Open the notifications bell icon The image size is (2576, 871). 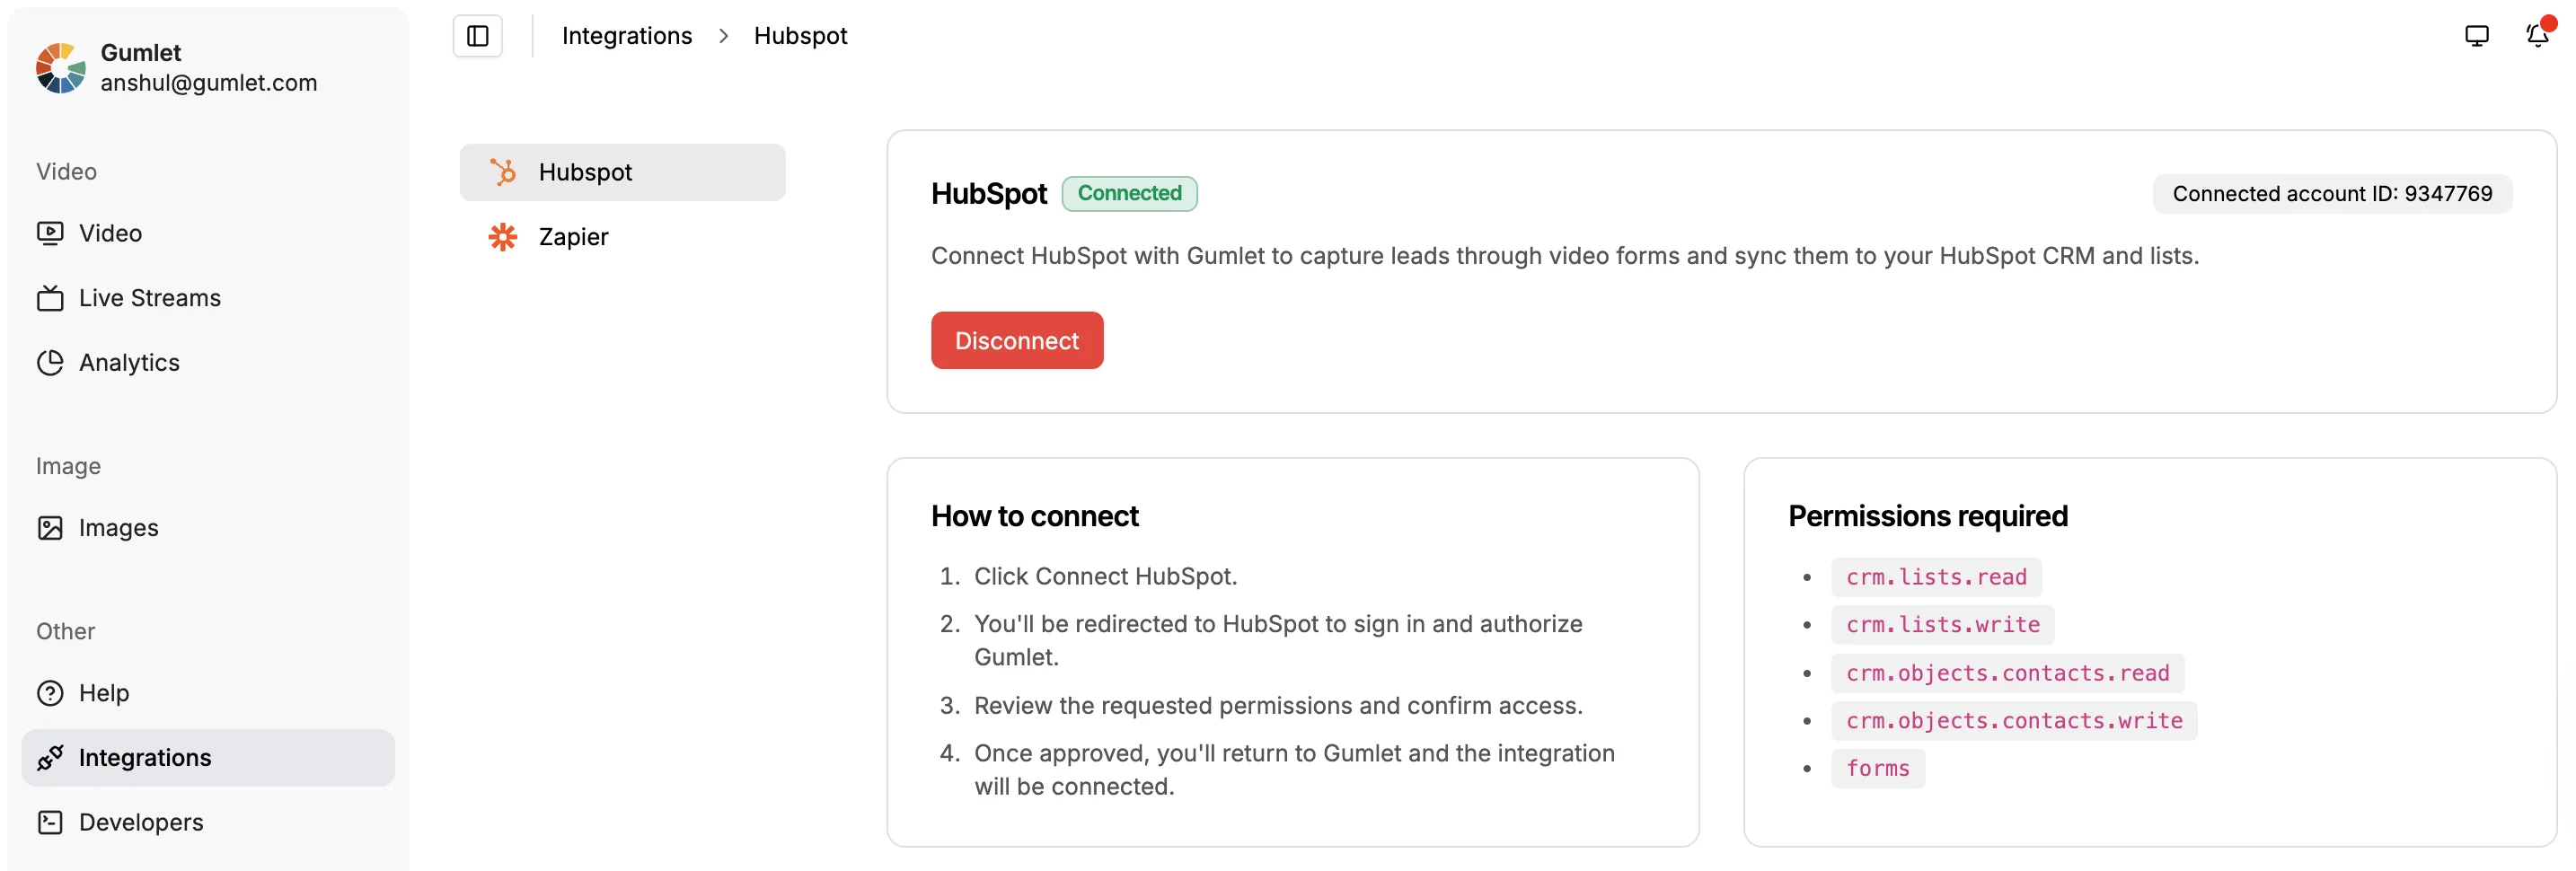click(2537, 36)
